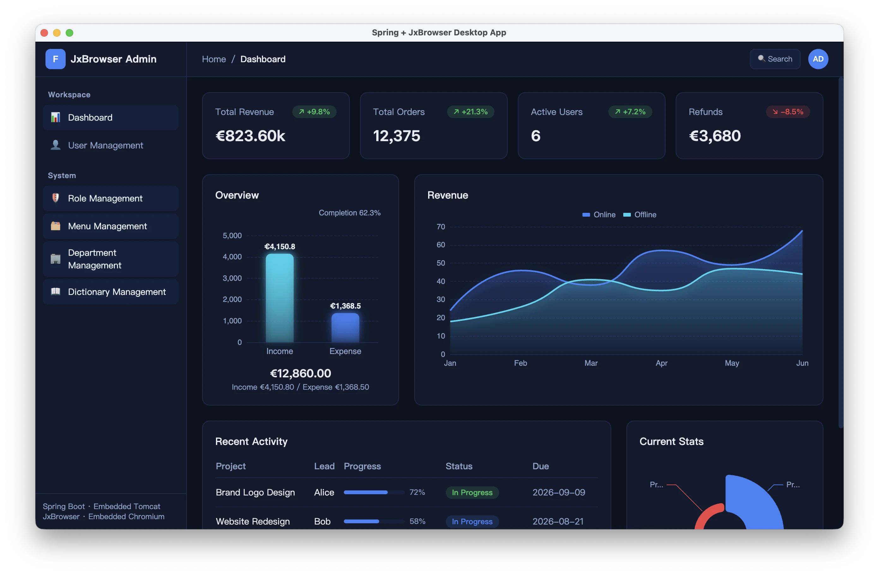Select the Website Redesign project name
Image resolution: width=879 pixels, height=576 pixels.
(x=253, y=521)
